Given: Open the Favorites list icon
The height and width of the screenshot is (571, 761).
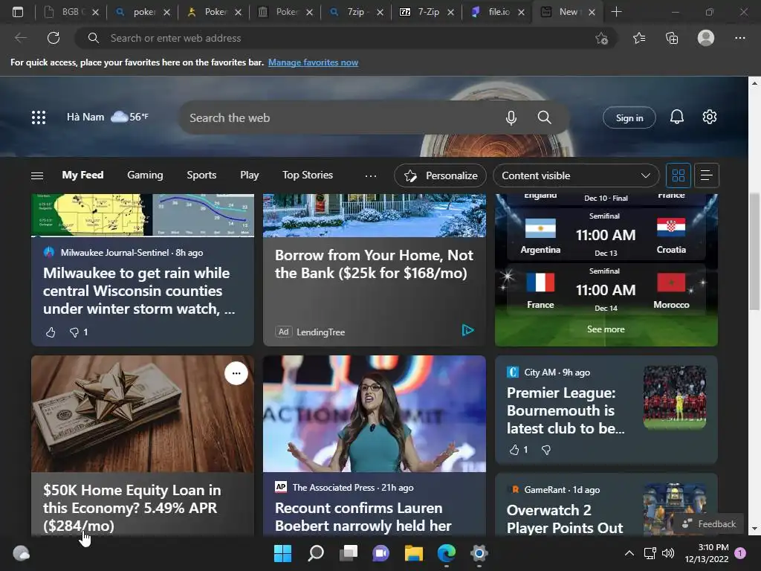Looking at the screenshot, I should pos(639,38).
